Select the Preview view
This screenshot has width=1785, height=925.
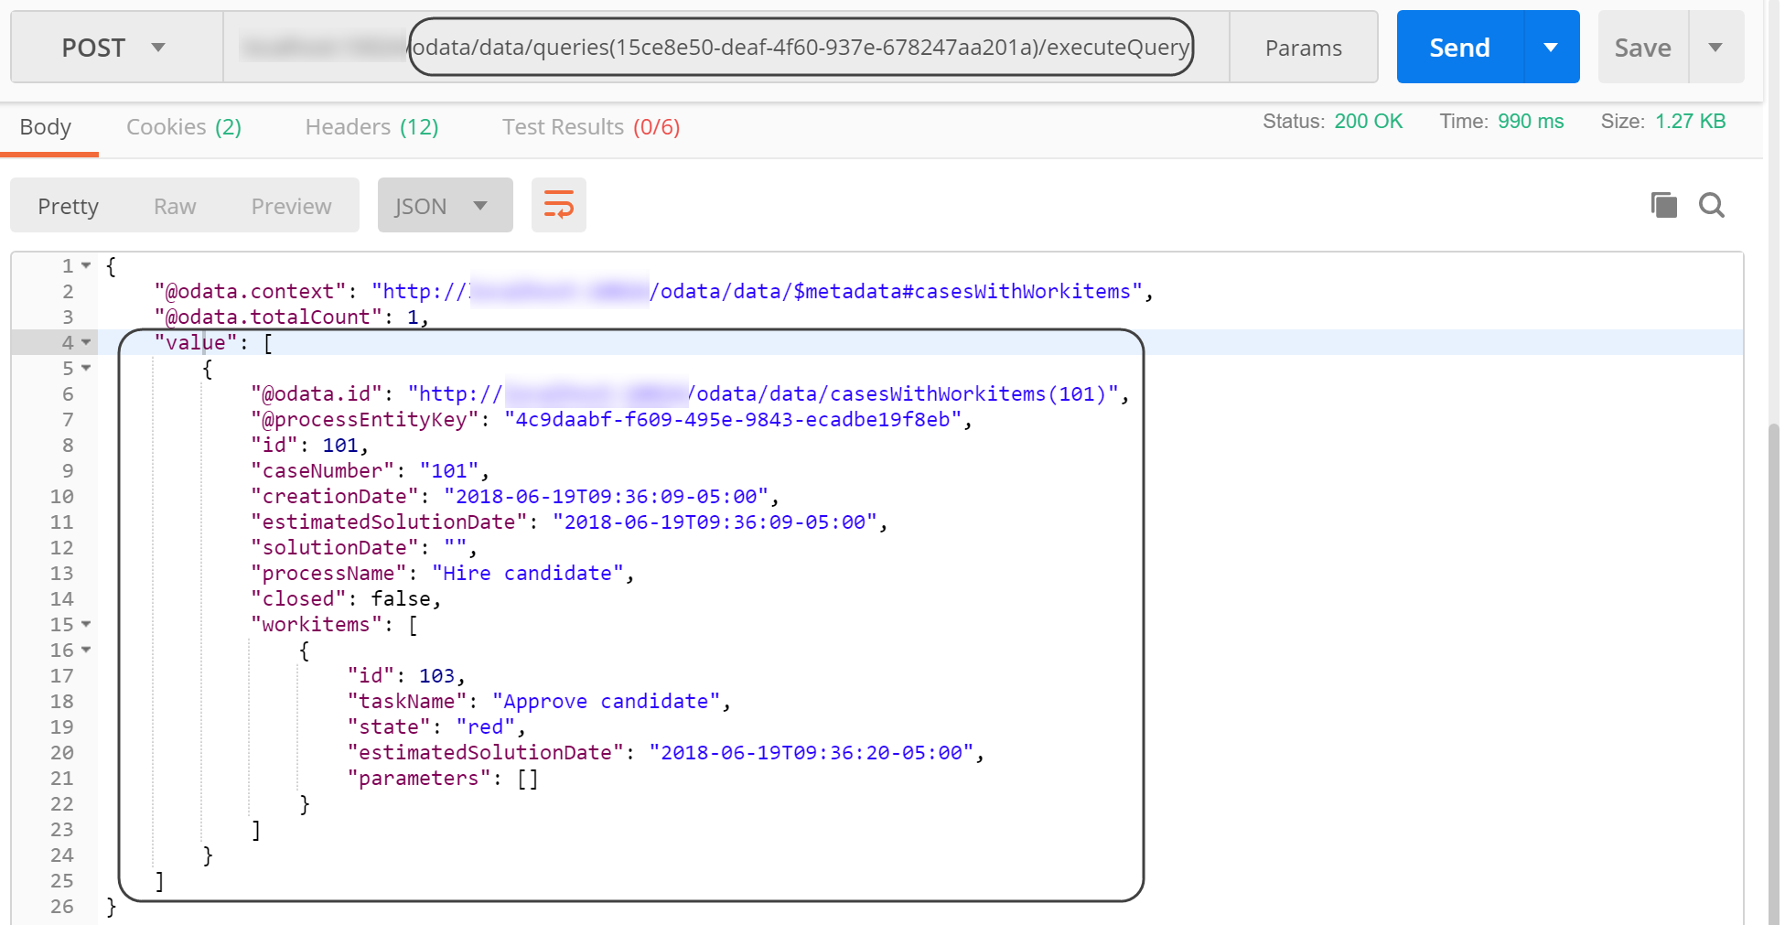291,206
